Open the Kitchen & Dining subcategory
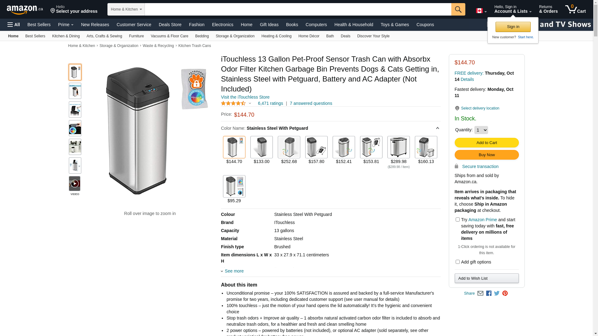 coord(66,36)
